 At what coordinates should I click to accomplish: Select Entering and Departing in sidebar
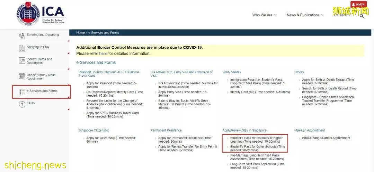[43, 35]
